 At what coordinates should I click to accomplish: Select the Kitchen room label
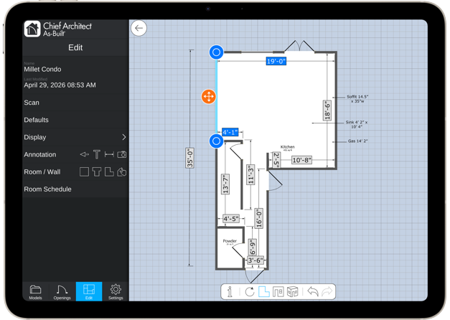pos(287,147)
